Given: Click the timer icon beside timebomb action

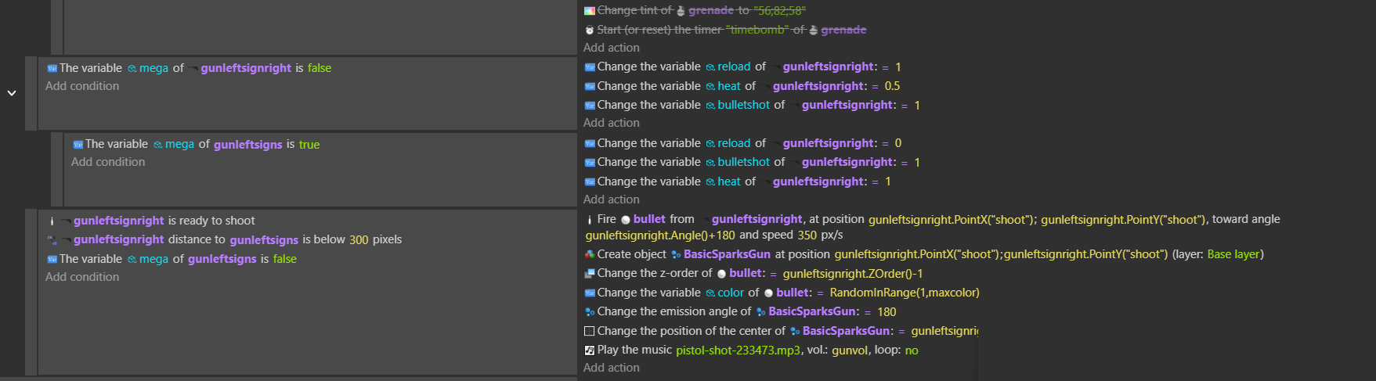Looking at the screenshot, I should pyautogui.click(x=590, y=30).
